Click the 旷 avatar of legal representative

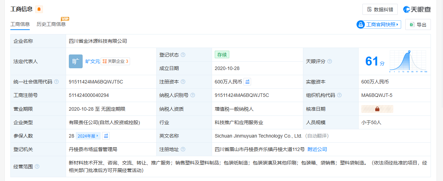tap(75, 61)
